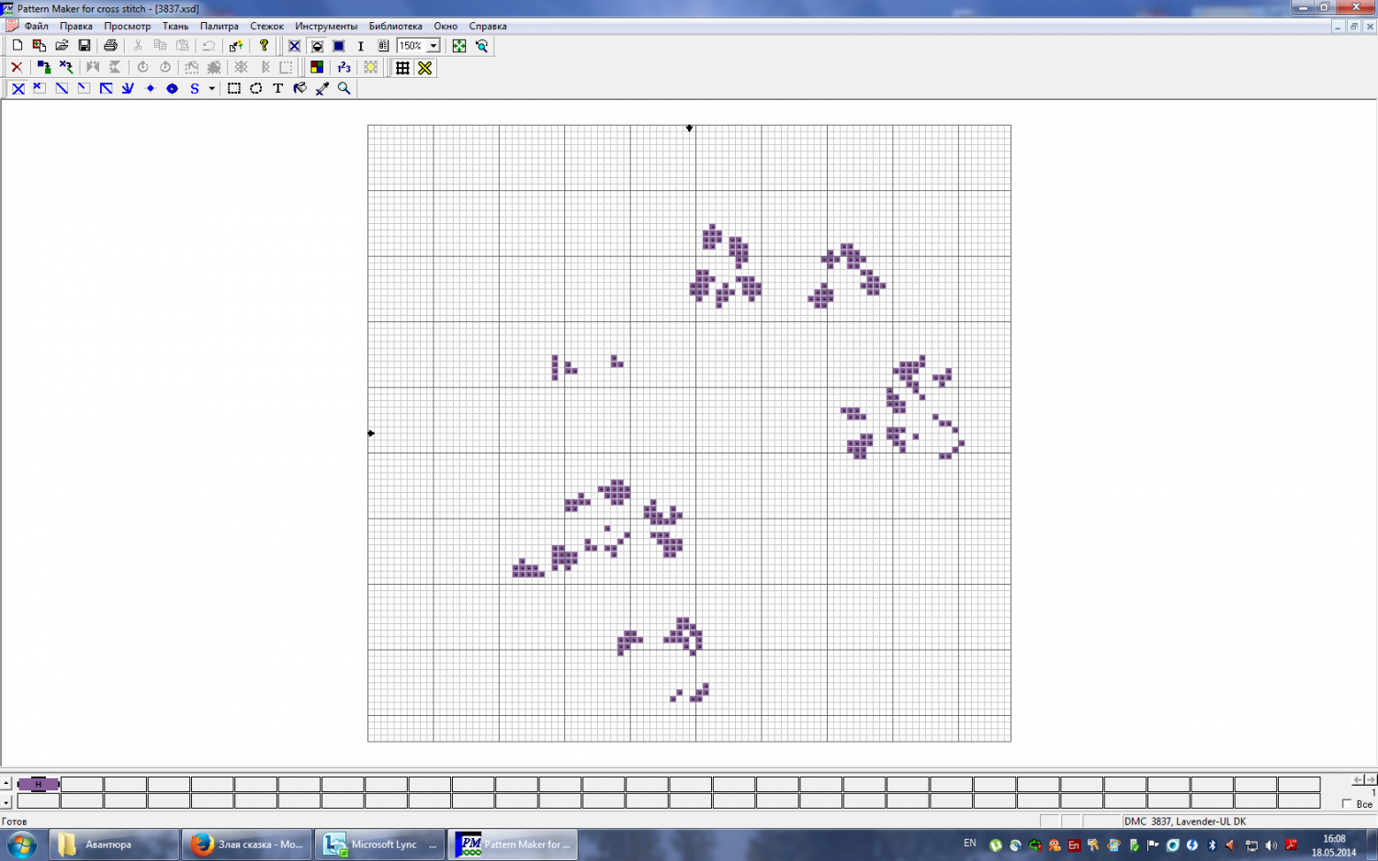
Task: Click the save diskette icon
Action: click(85, 46)
